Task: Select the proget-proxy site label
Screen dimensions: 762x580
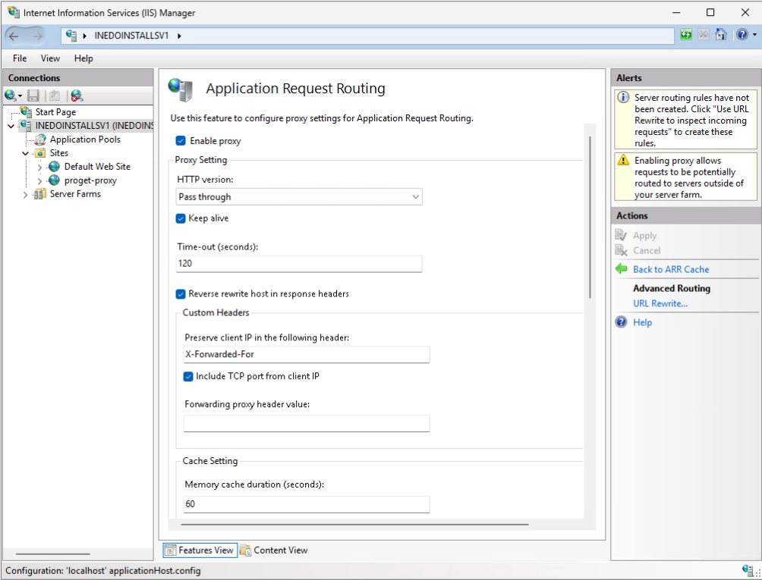Action: (x=90, y=180)
